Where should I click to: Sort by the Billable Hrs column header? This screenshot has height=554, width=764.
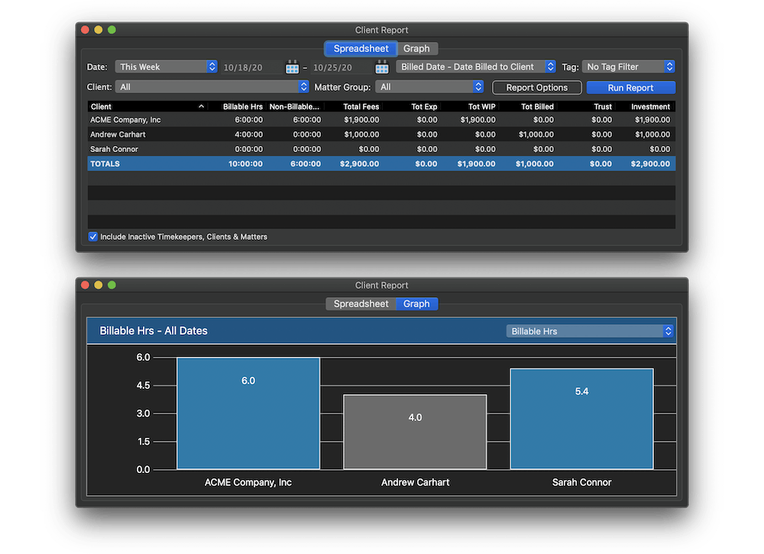[x=243, y=106]
